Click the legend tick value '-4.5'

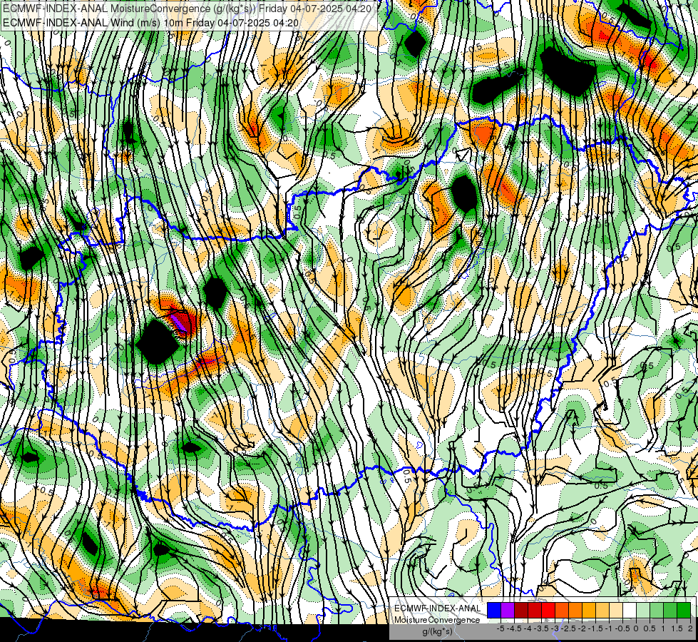coord(514,628)
